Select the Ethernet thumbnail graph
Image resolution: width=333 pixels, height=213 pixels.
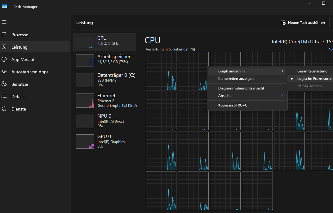85,101
